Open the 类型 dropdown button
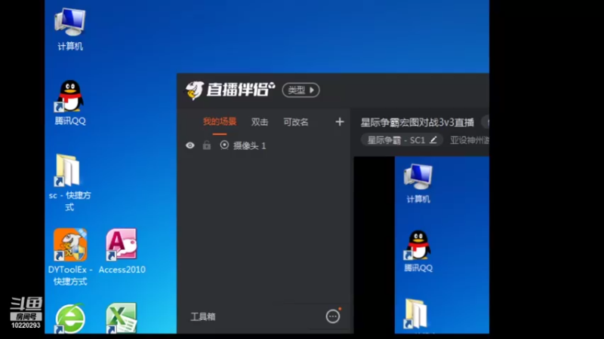Screen dimensions: 604x339 [x=300, y=90]
